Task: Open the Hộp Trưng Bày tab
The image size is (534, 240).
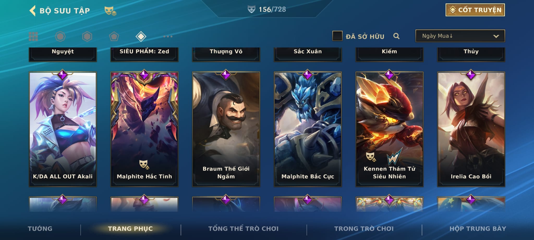Action: [478, 229]
